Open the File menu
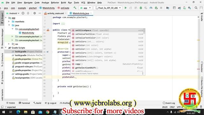Viewport: 204px width, 115px height. coord(8,3)
